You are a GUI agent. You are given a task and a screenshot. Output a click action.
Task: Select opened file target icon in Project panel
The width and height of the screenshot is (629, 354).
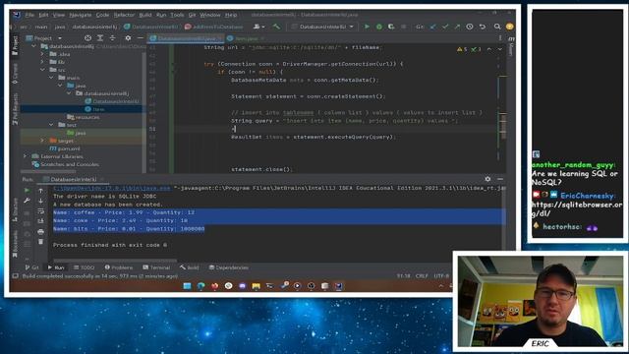point(87,38)
